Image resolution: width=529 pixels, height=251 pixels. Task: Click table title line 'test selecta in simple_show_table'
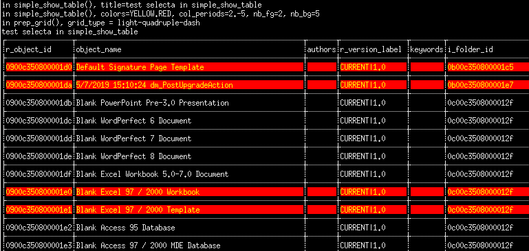pos(70,32)
